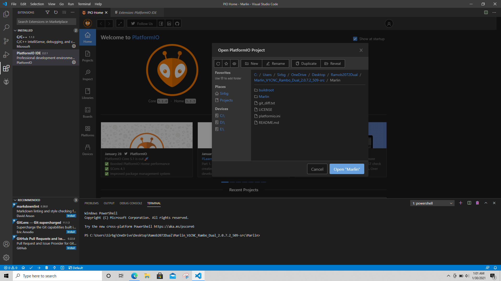Open extensions More Actions ellipsis menu
Image resolution: width=501 pixels, height=281 pixels.
coord(73,12)
